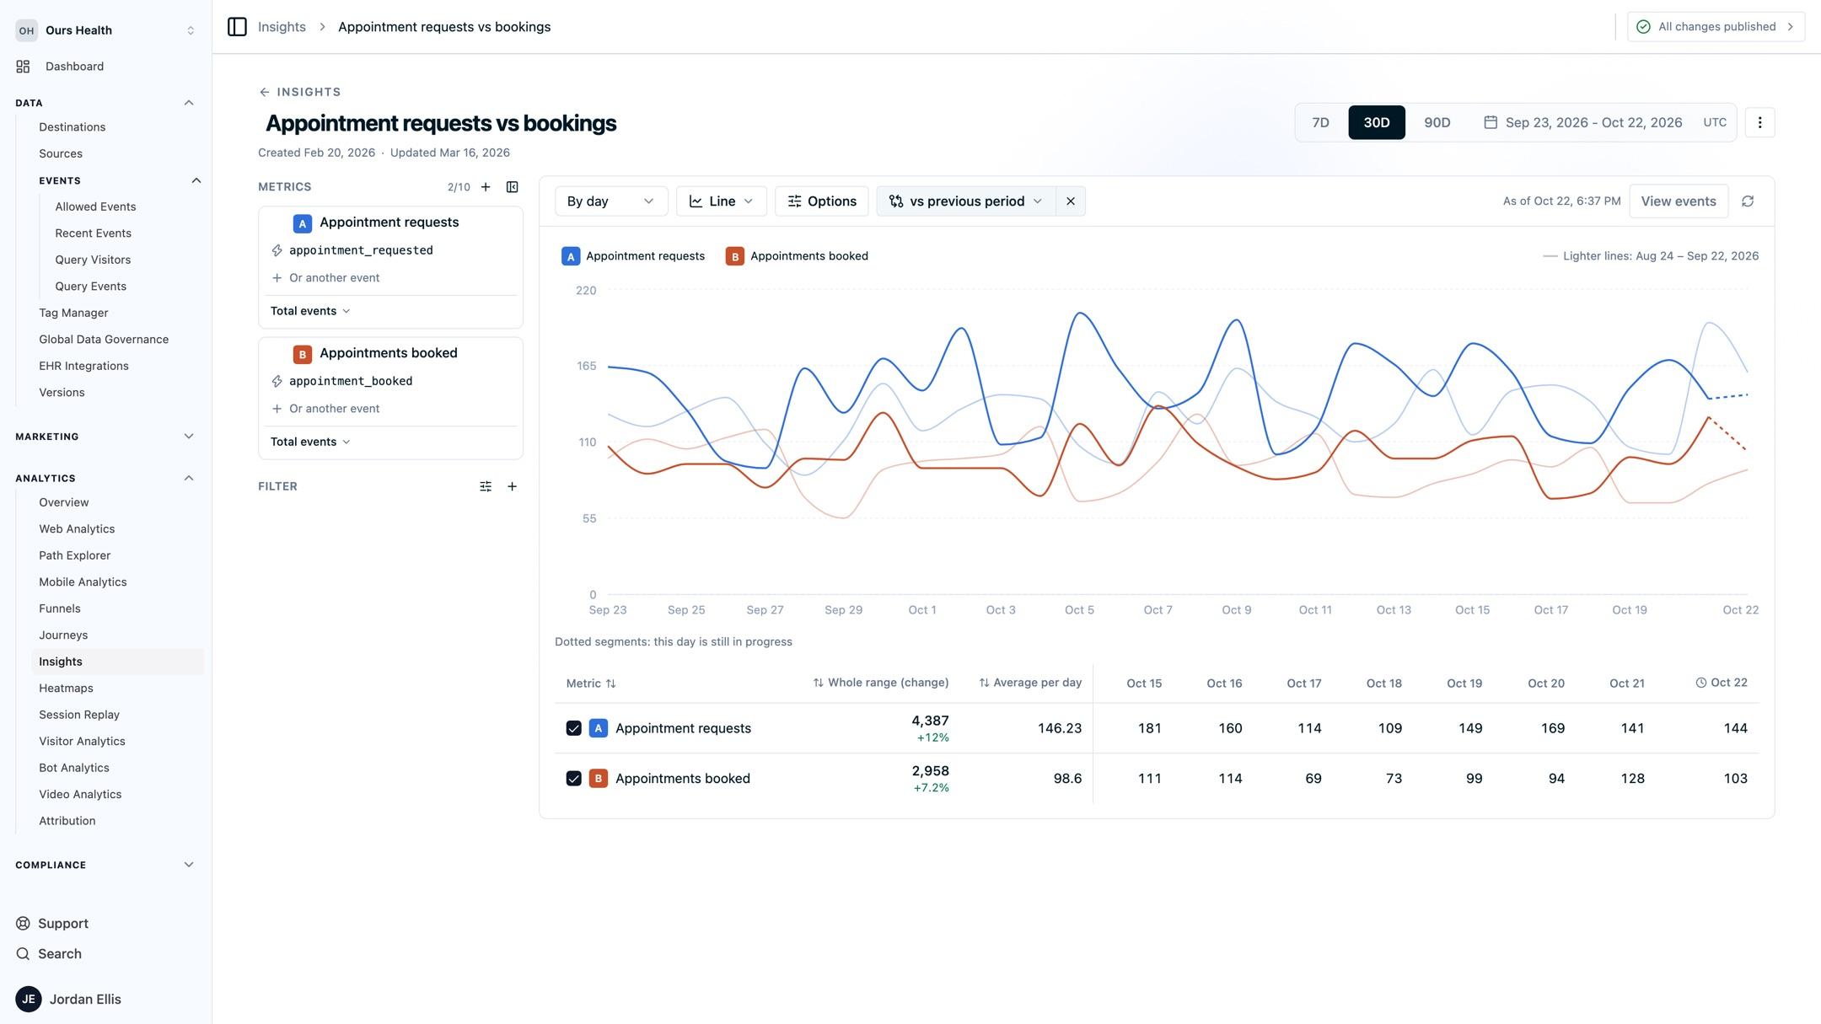Screen dimensions: 1821x1024
Task: Add a filter with plus icon
Action: [x=512, y=486]
